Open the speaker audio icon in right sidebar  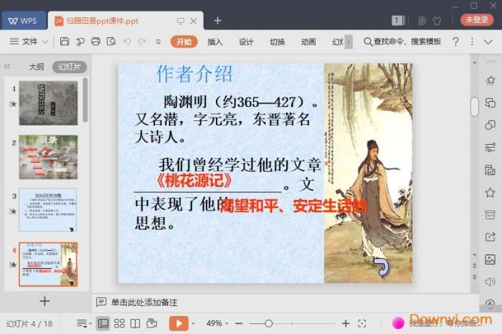pos(490,282)
